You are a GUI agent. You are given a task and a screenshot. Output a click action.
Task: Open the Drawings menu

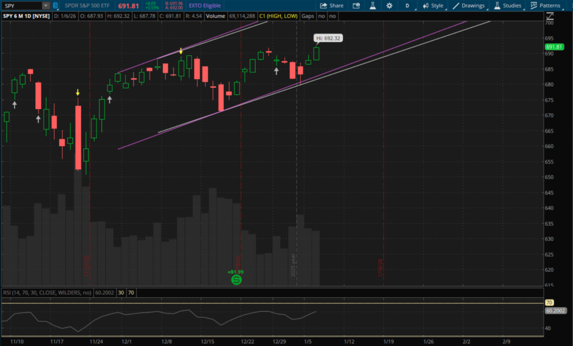pyautogui.click(x=469, y=6)
